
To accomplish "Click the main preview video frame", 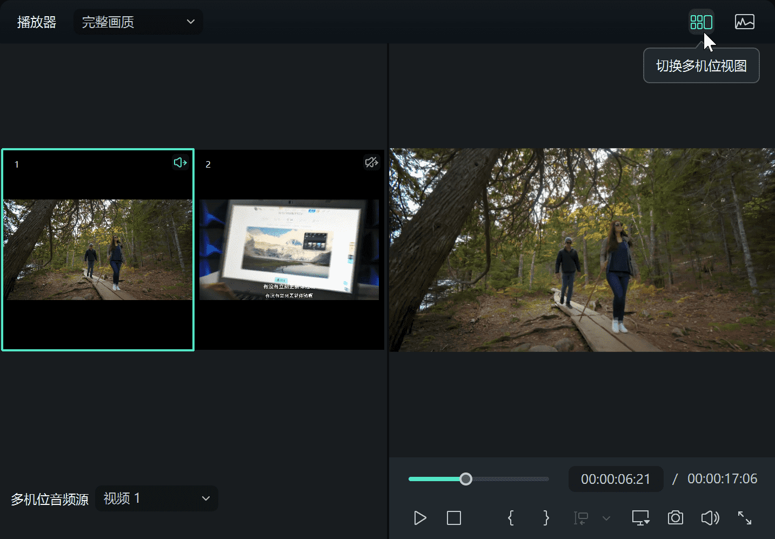I will (582, 250).
